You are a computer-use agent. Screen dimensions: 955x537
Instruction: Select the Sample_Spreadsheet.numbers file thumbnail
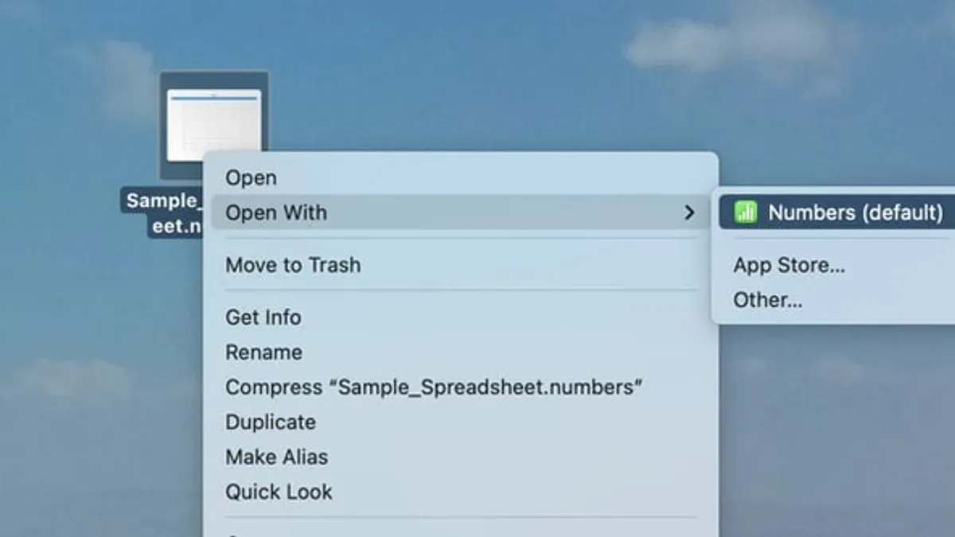coord(213,125)
